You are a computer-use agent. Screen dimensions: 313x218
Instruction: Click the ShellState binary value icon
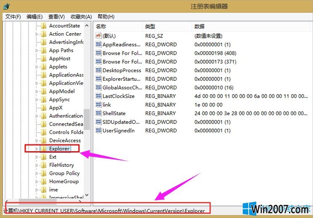(x=98, y=113)
